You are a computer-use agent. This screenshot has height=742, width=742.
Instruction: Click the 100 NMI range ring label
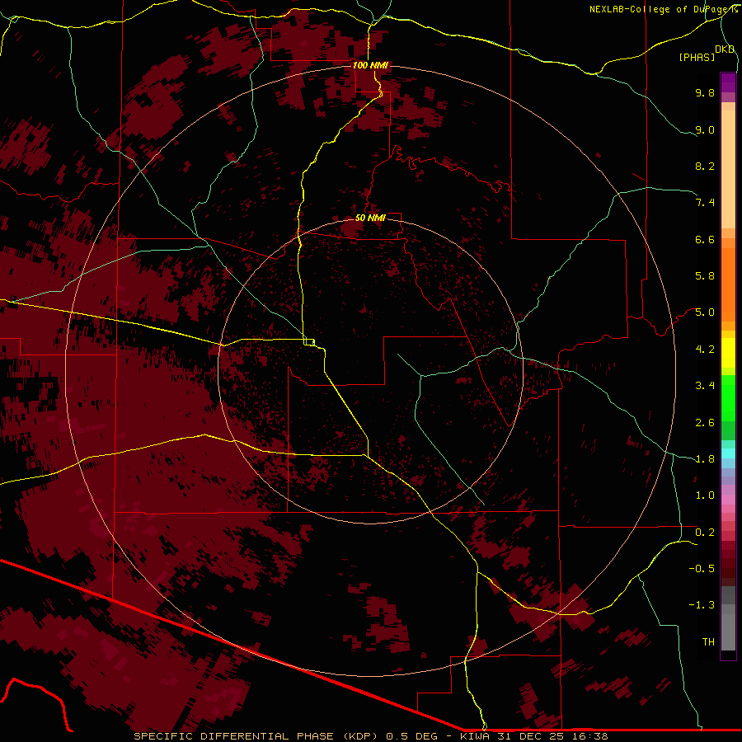(x=370, y=65)
